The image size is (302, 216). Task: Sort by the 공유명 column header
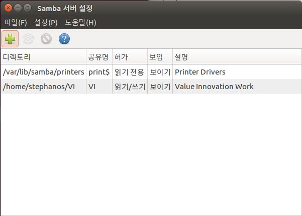pos(98,56)
